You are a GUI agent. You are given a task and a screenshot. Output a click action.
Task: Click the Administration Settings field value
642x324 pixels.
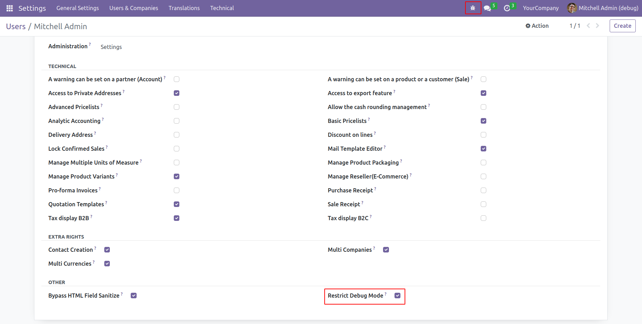pos(111,47)
